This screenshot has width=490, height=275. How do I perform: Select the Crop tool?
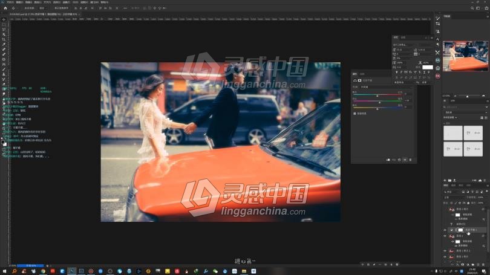pos(4,39)
